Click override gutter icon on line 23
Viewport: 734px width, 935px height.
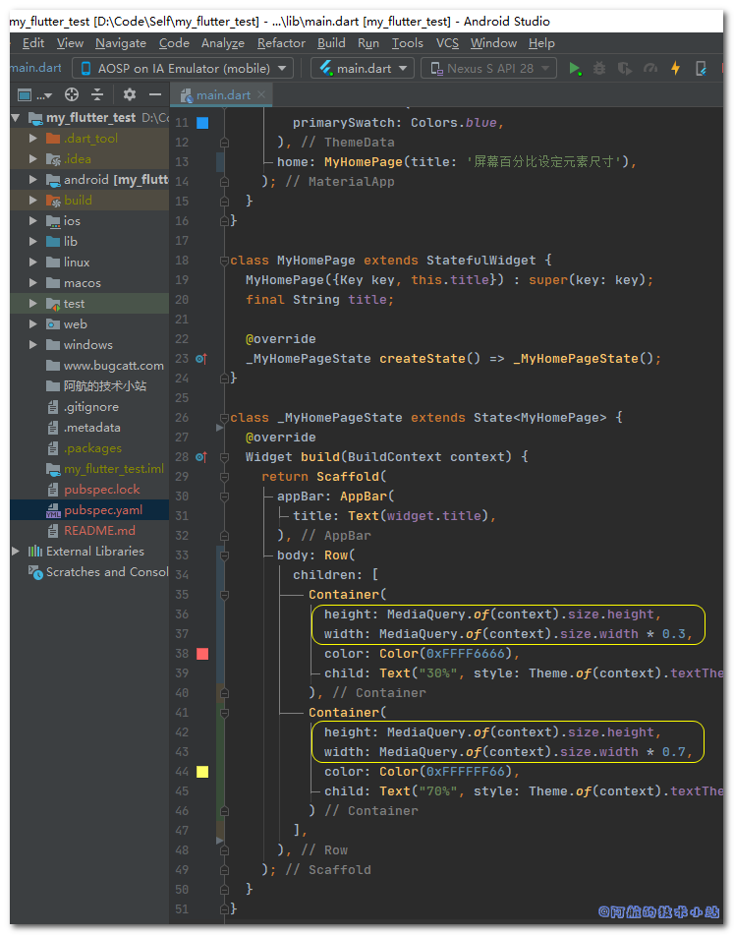201,359
